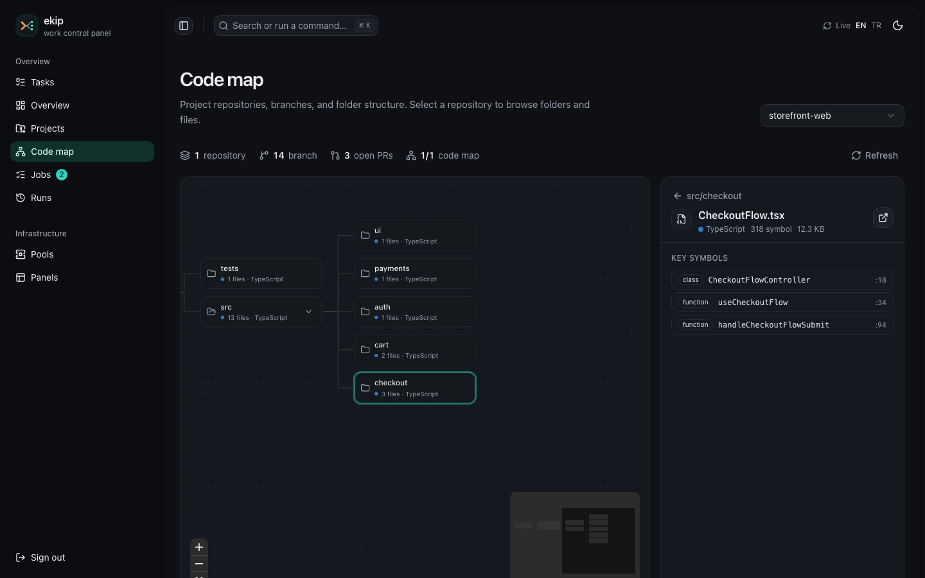Image resolution: width=925 pixels, height=578 pixels.
Task: Select Code map sidebar item
Action: [82, 152]
